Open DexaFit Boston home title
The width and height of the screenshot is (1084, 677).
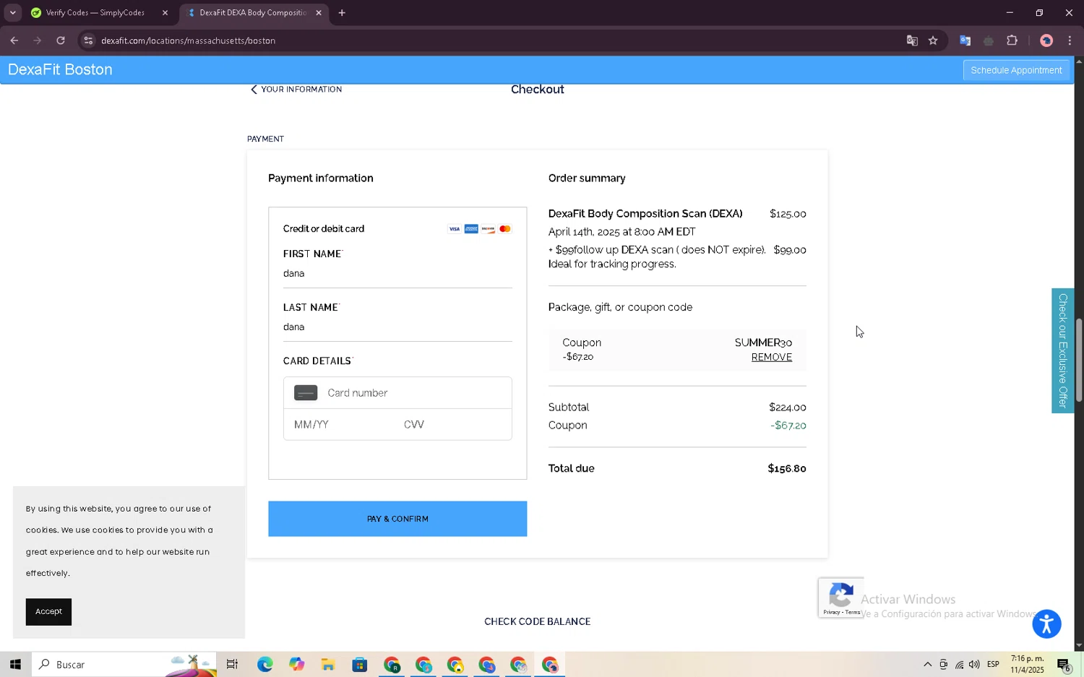point(60,70)
